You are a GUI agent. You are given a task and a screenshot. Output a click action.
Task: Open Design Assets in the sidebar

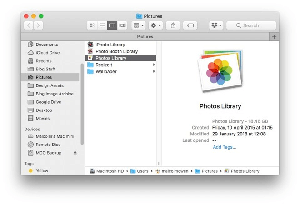pyautogui.click(x=50, y=85)
